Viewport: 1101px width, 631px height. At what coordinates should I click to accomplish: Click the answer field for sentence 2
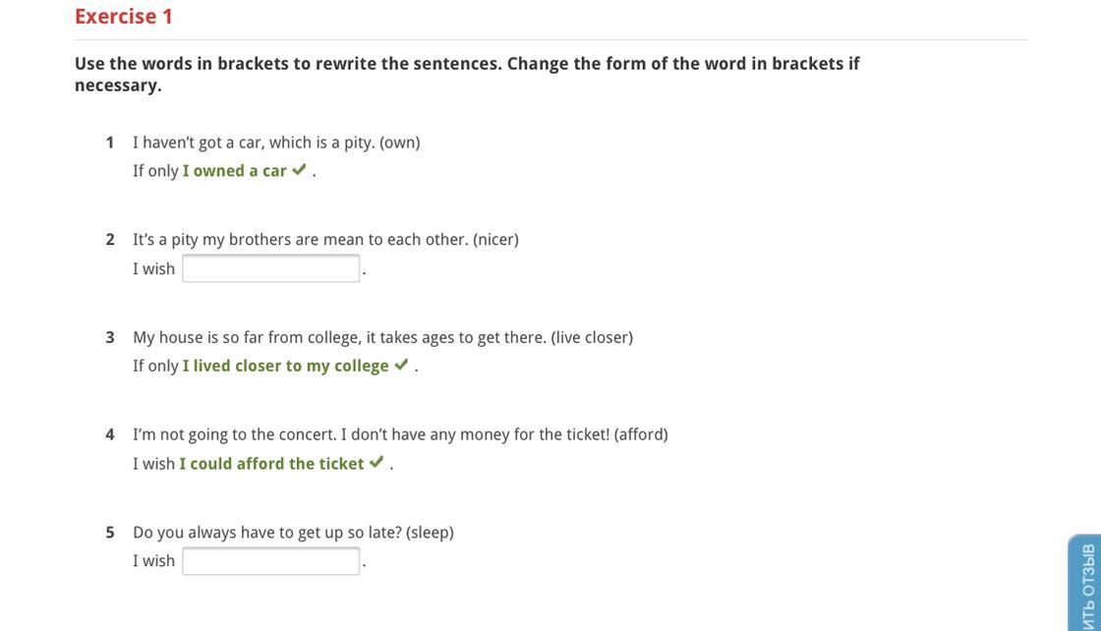pos(271,268)
